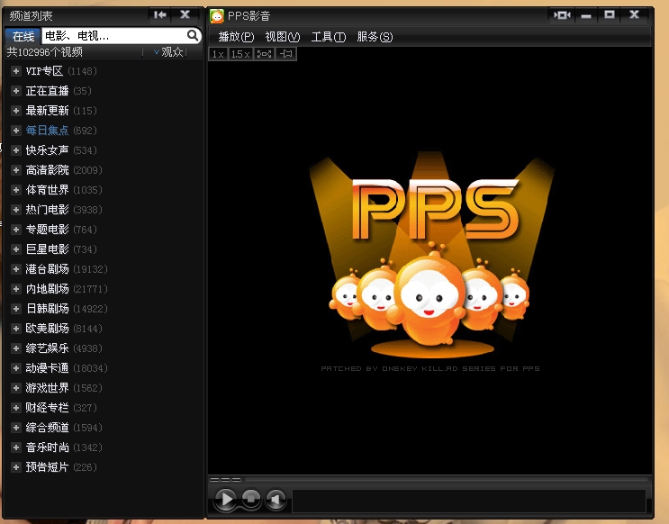This screenshot has height=524, width=669.
Task: Open the 工具(T) menu
Action: coord(328,37)
